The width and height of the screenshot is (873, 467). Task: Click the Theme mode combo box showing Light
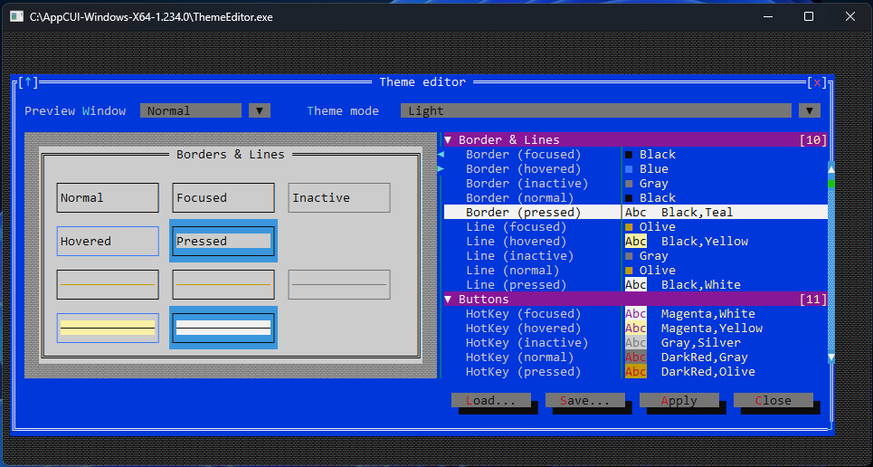[596, 110]
